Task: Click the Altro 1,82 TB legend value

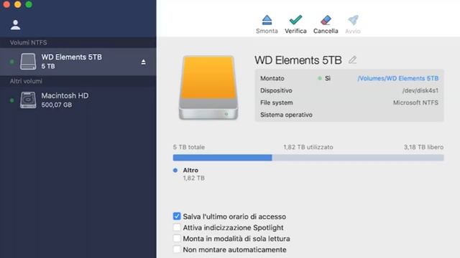Action: tap(193, 178)
